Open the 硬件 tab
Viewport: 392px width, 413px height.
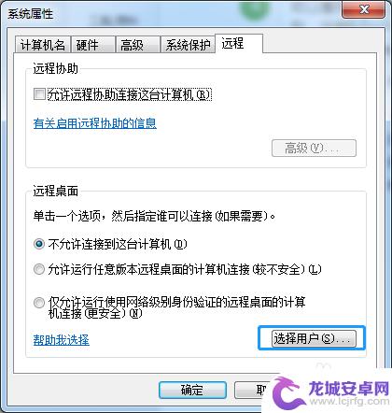click(93, 45)
